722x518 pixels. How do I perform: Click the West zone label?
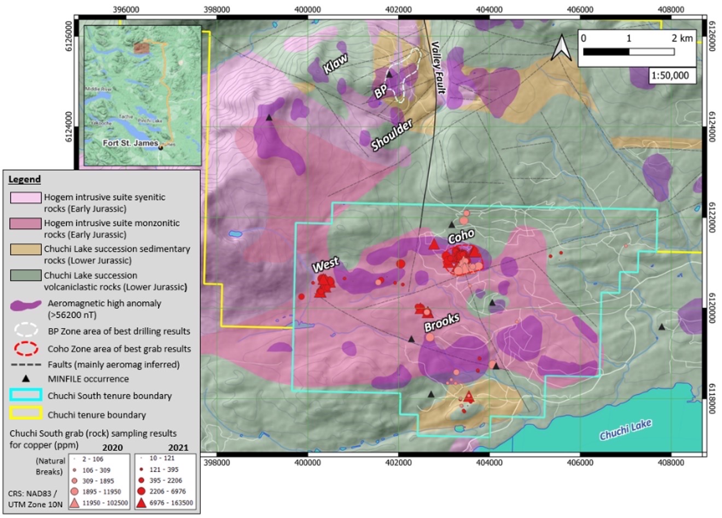325,265
